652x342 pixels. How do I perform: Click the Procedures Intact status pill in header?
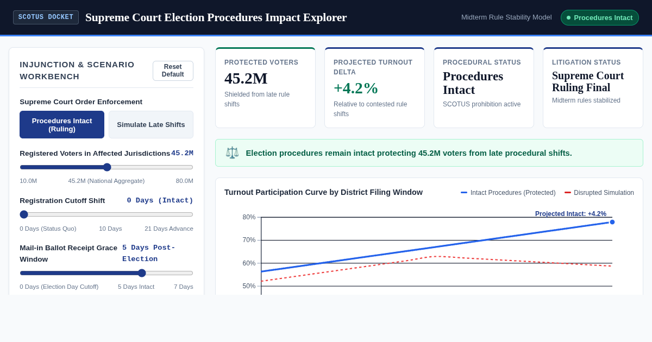tap(600, 17)
